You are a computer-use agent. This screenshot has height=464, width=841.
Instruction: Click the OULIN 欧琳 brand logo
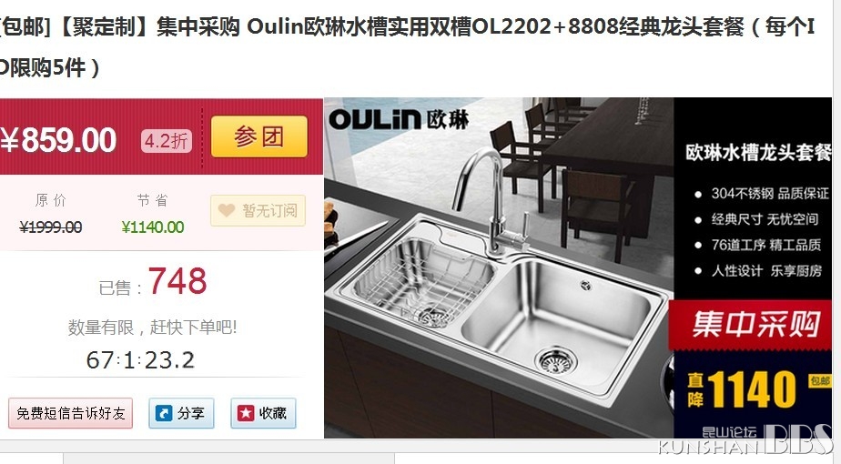point(399,119)
